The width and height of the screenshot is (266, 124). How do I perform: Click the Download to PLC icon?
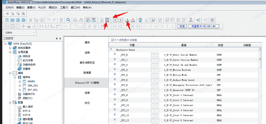coord(127,20)
